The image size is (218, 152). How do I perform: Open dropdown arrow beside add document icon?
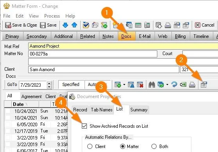point(124,84)
